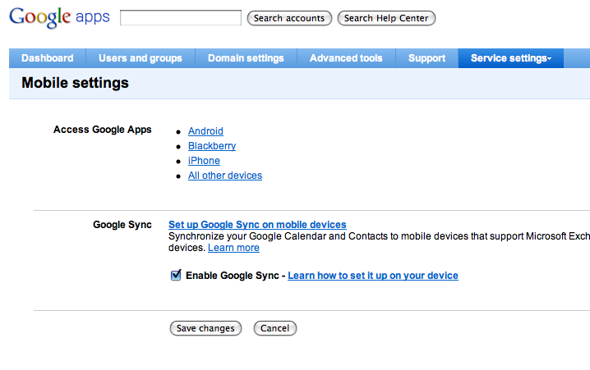Open Set up Google Sync on mobile devices

[257, 225]
